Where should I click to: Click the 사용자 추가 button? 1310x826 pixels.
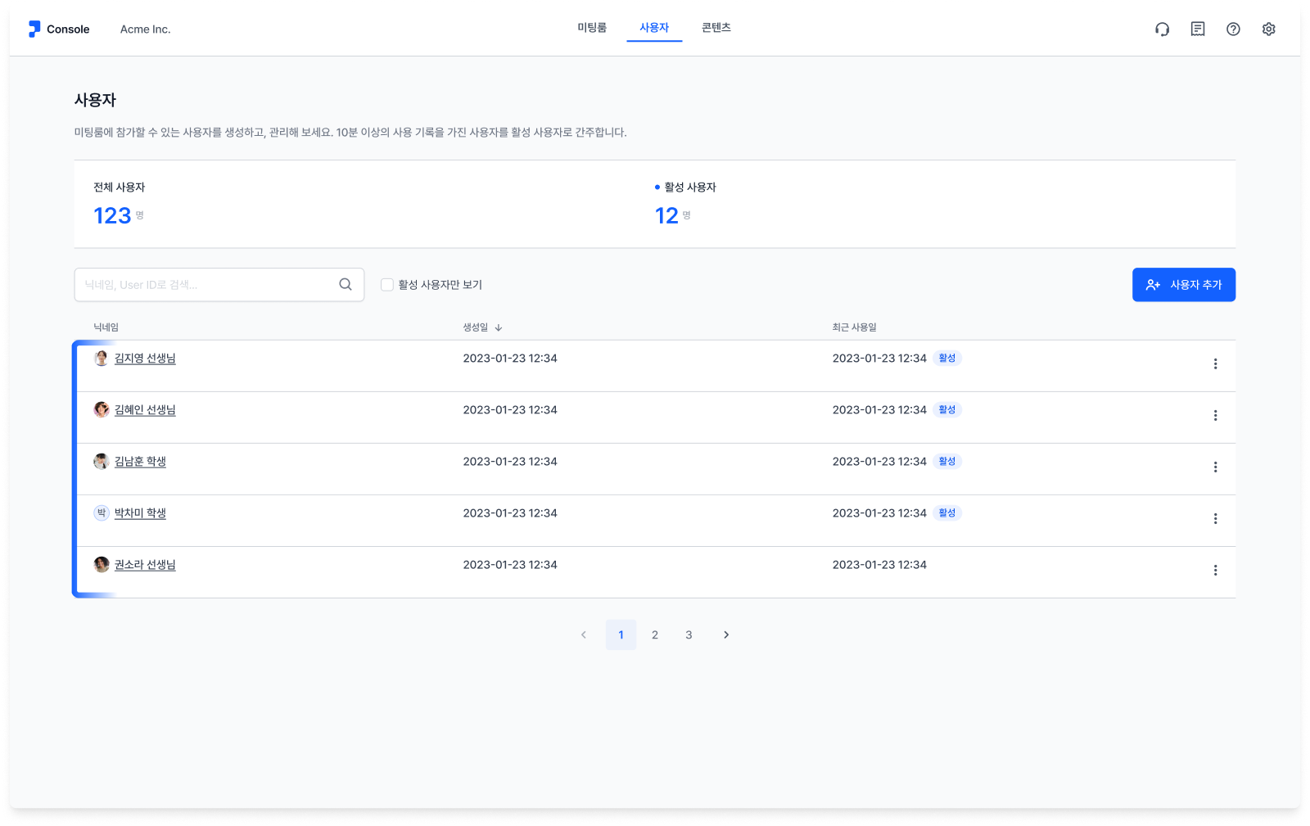[x=1184, y=285]
